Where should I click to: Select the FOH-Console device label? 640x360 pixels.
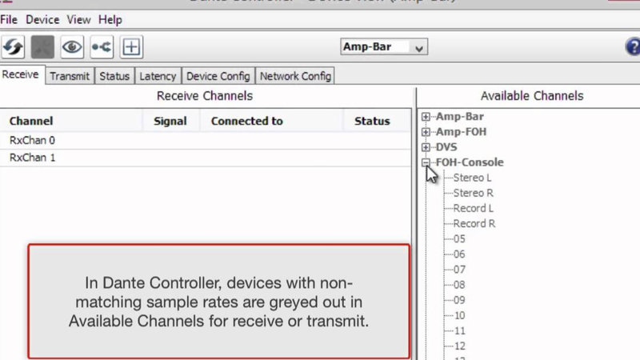coord(470,162)
